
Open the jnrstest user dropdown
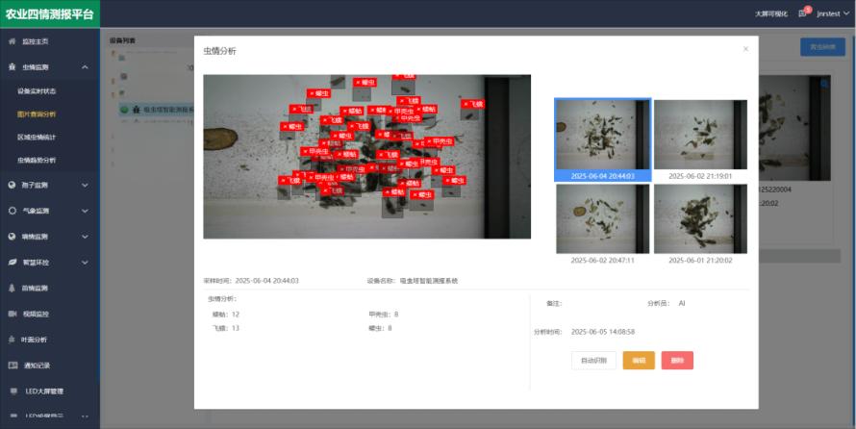point(830,13)
